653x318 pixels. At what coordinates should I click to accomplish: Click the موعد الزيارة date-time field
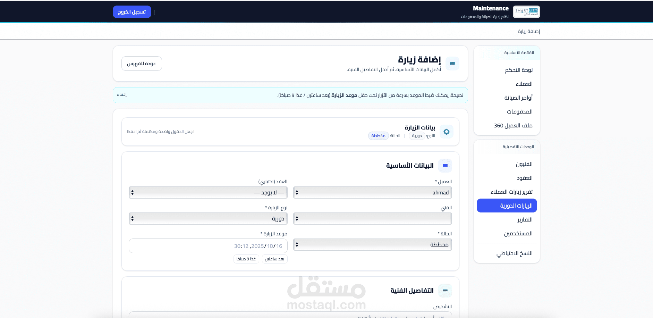point(208,246)
